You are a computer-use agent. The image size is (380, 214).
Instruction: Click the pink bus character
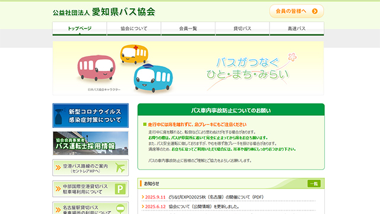96,68
